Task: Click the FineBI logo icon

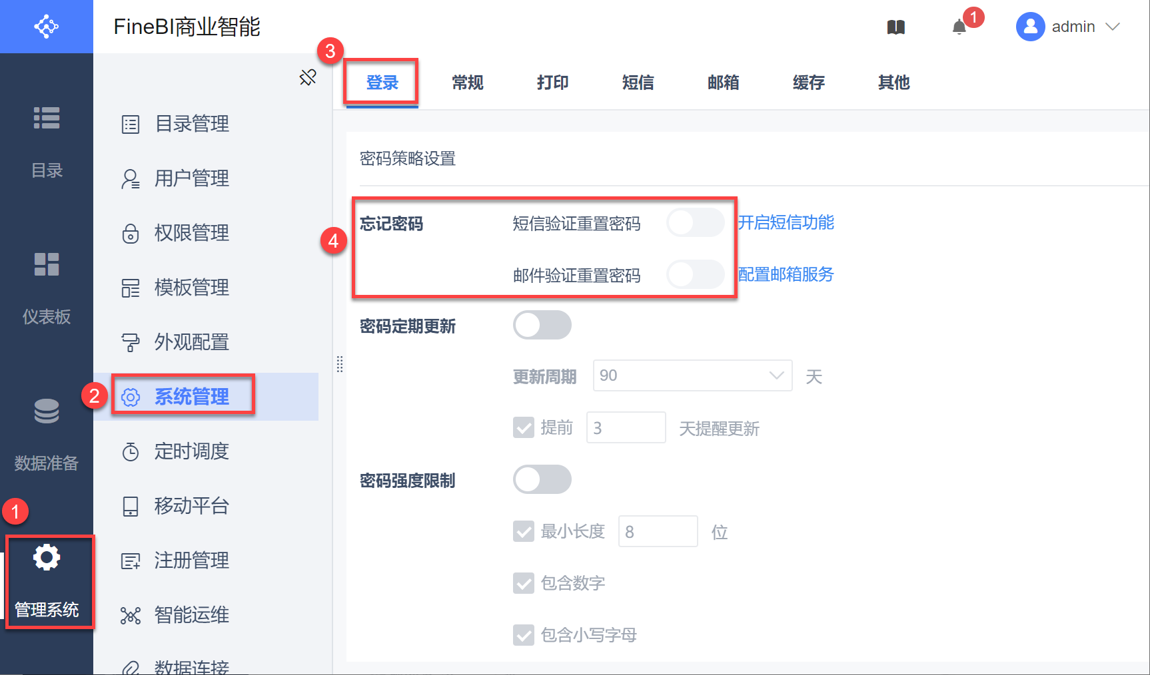Action: click(47, 27)
